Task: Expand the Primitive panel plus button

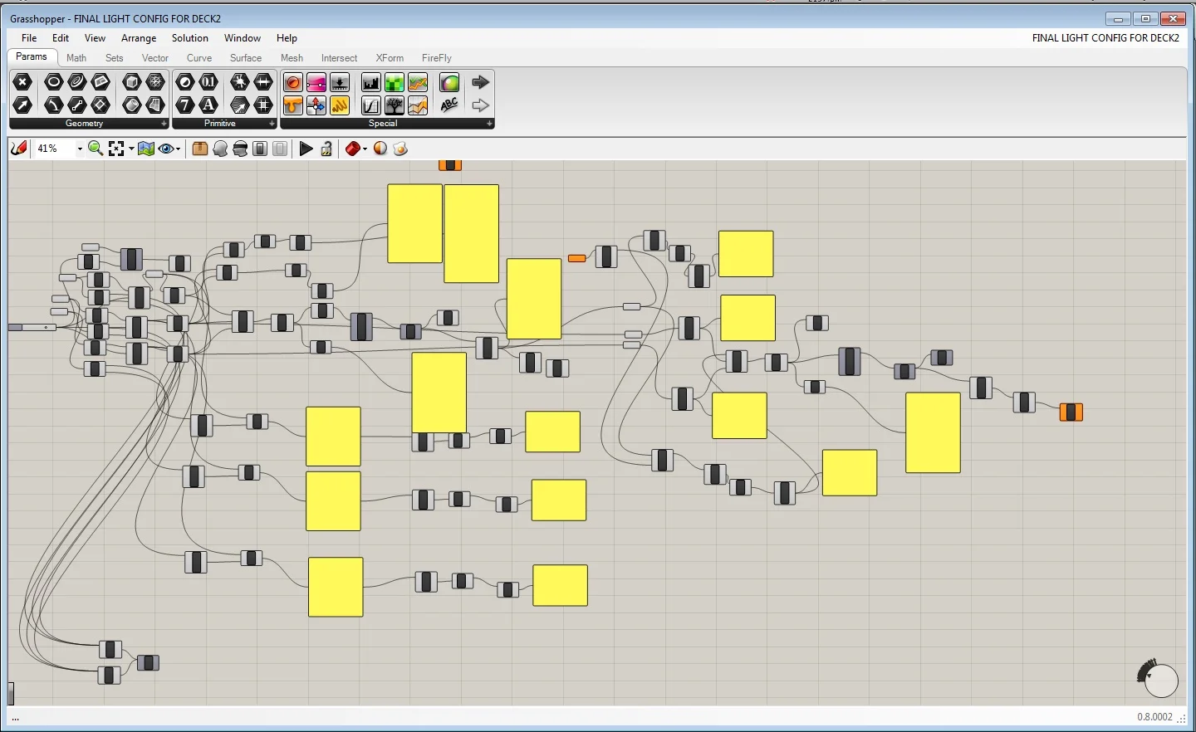Action: tap(272, 124)
